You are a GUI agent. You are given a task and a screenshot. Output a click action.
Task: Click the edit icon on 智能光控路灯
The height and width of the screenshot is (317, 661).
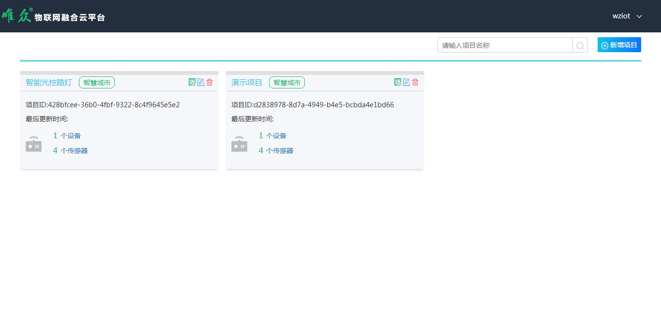[201, 82]
